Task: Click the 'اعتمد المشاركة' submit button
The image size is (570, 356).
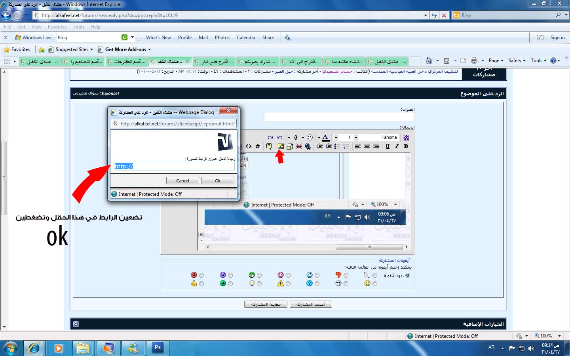Action: click(311, 304)
